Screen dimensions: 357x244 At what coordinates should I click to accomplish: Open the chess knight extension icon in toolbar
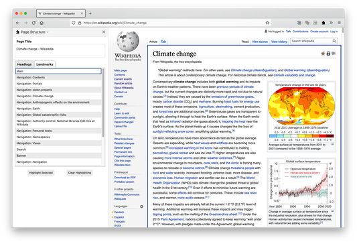coord(324,23)
